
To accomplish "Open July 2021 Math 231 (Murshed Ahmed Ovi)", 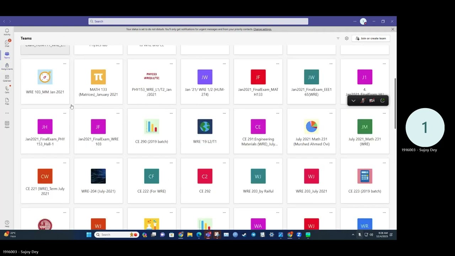I will pos(311,132).
